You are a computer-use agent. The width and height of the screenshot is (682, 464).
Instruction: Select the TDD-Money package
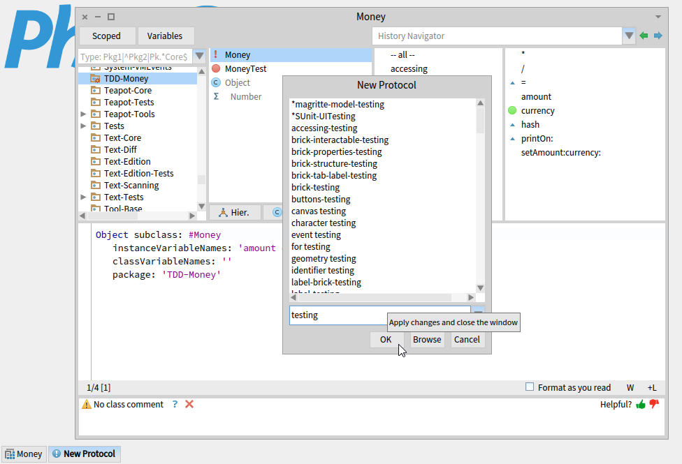138,79
